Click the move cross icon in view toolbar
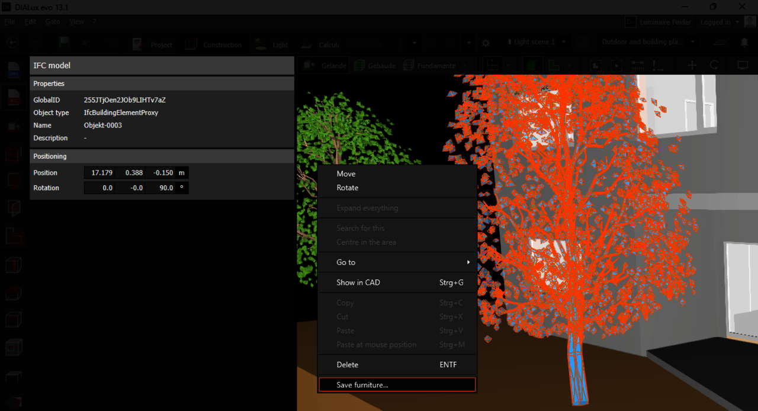 point(692,65)
